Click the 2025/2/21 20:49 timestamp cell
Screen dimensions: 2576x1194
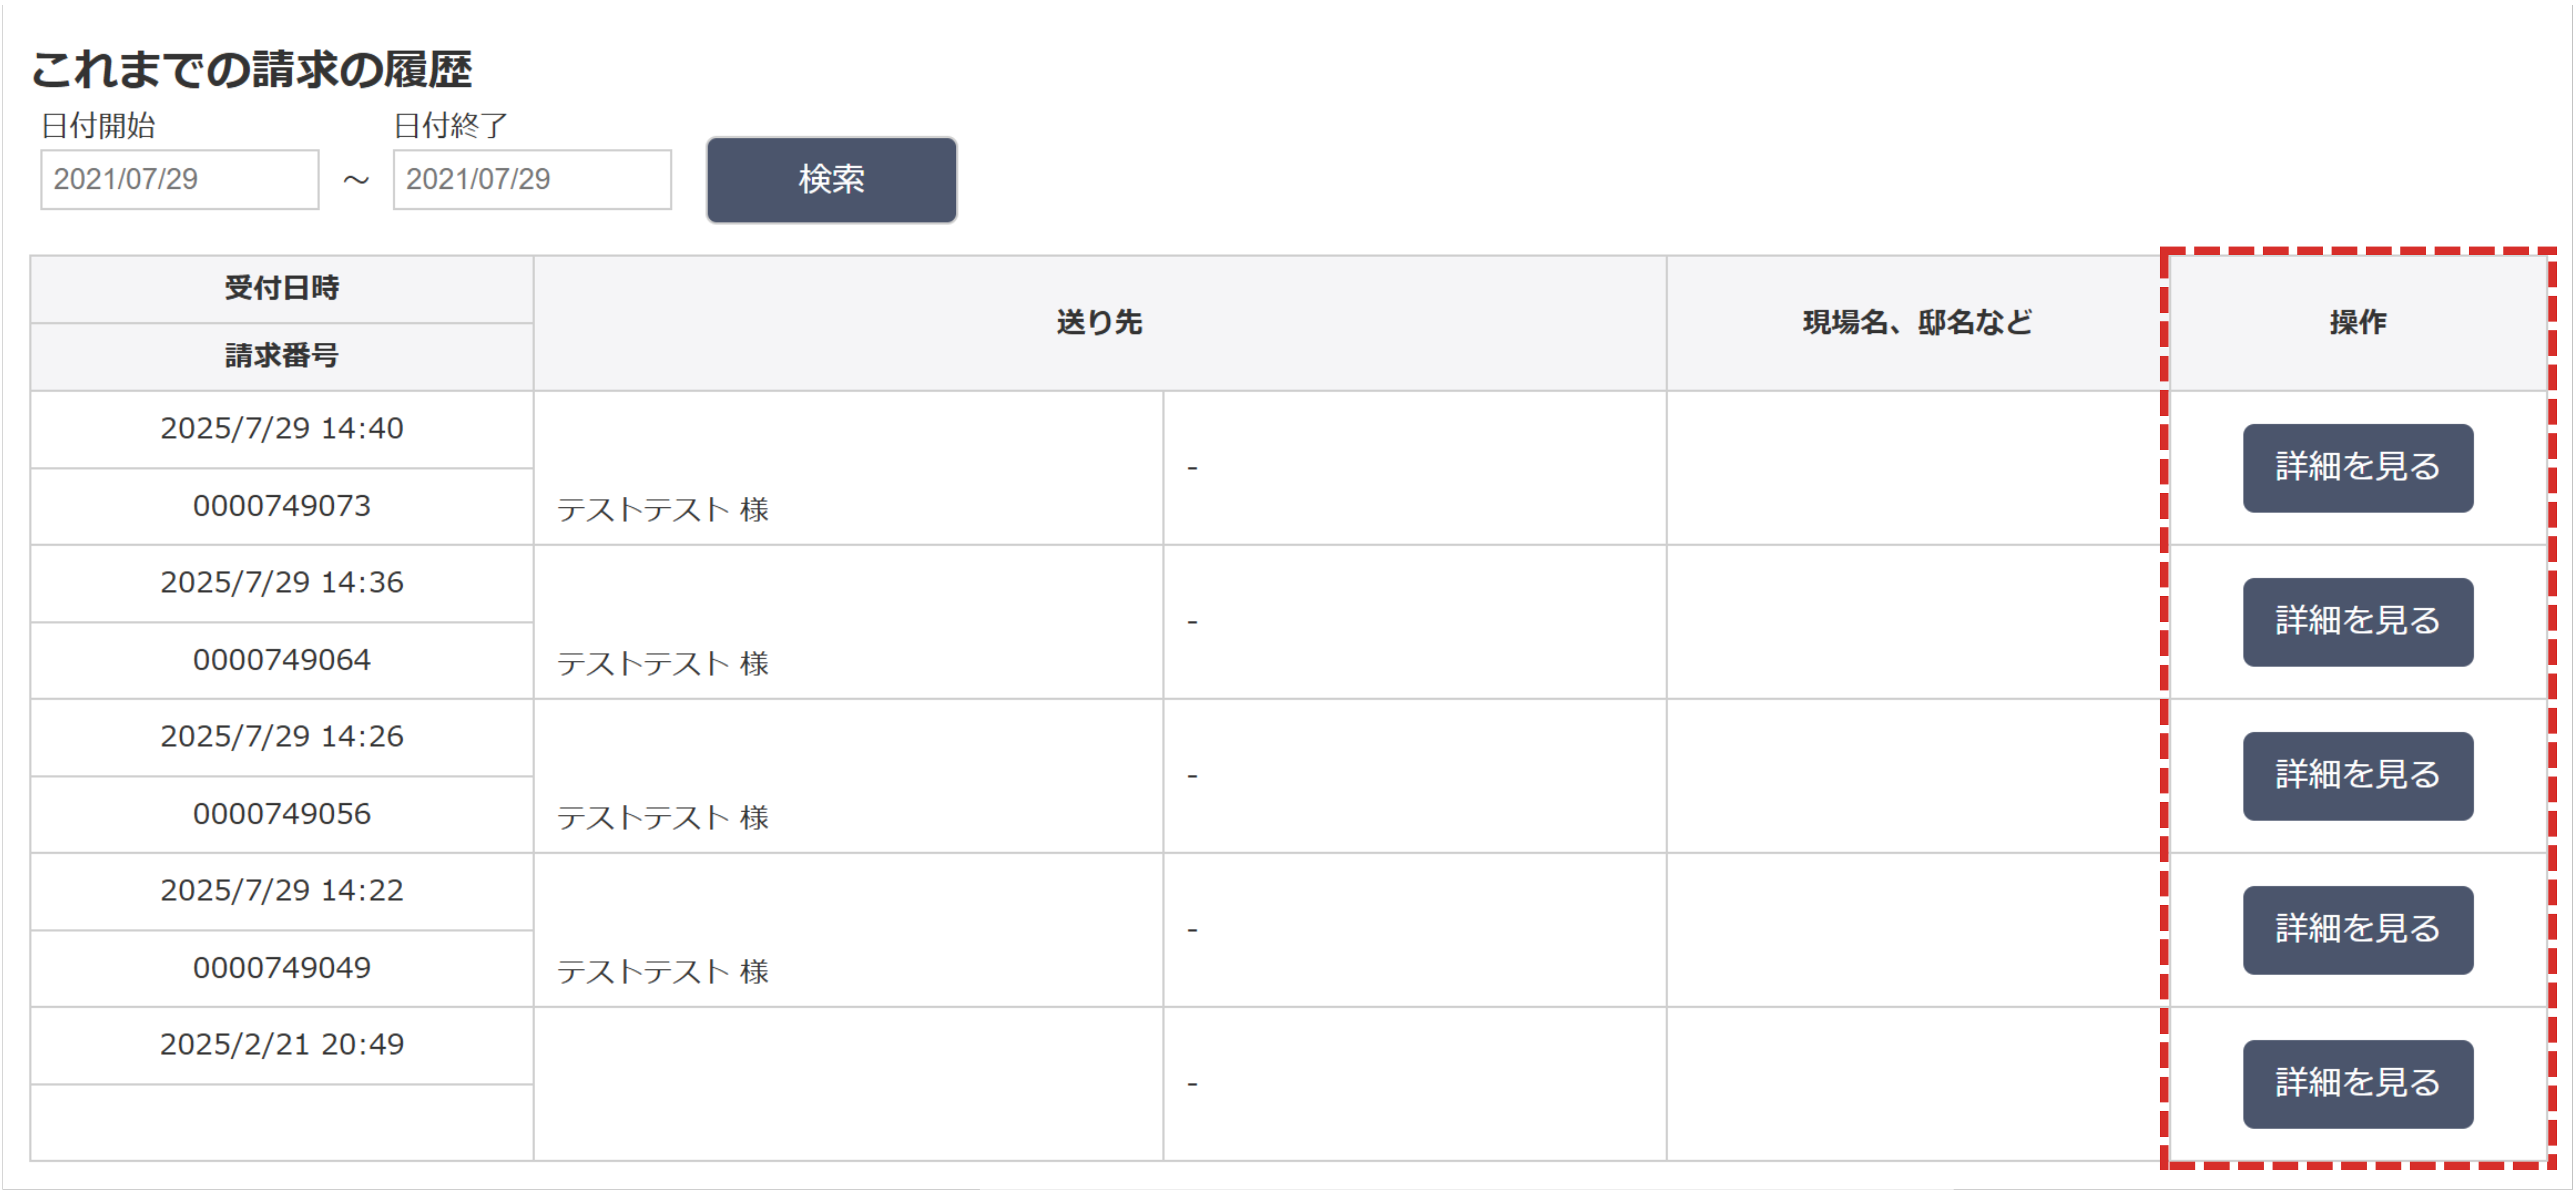click(x=281, y=1044)
